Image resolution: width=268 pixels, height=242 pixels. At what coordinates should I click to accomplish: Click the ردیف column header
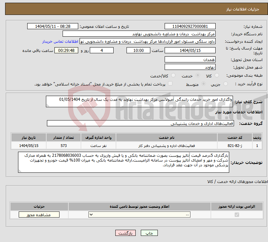coord(257,137)
